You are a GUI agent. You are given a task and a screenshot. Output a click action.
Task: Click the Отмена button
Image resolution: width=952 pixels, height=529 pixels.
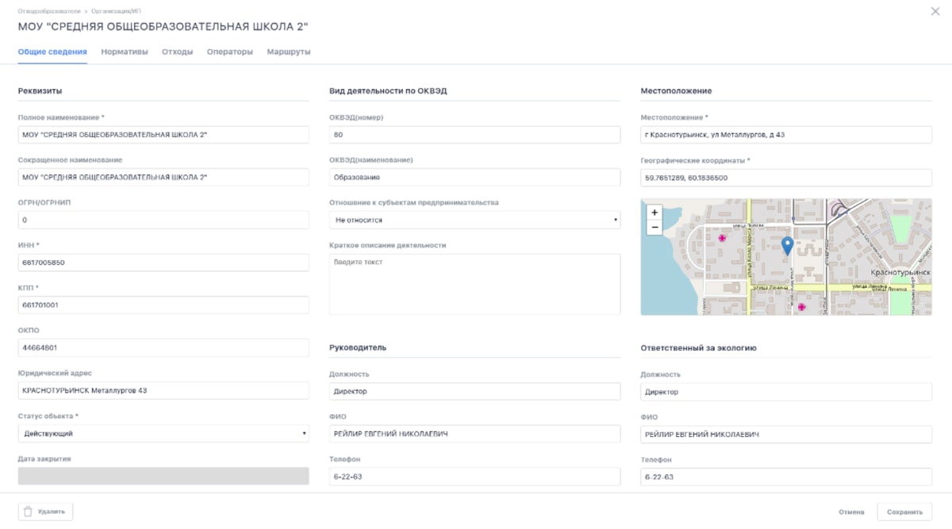[851, 512]
